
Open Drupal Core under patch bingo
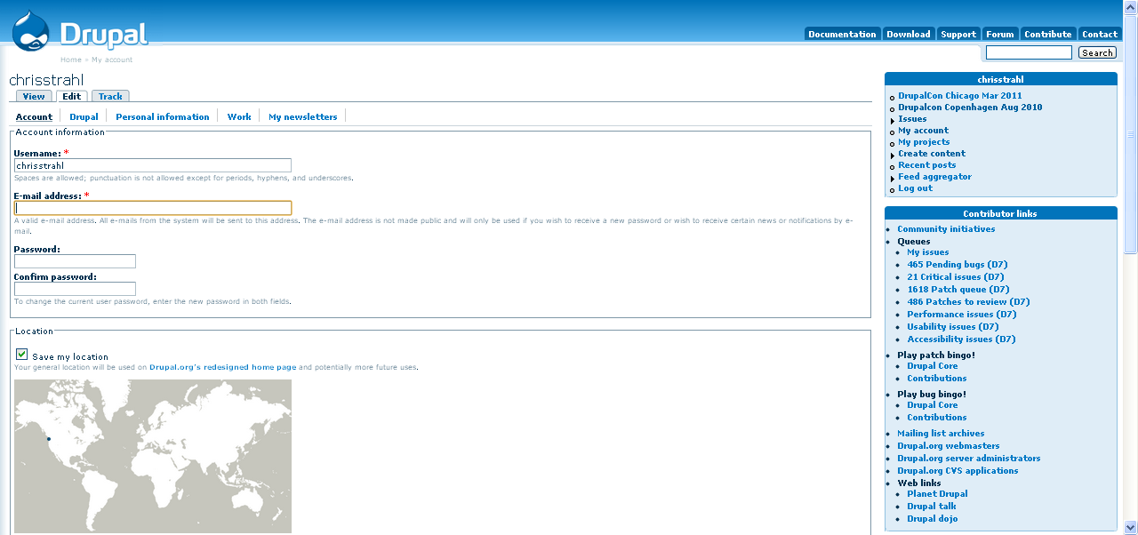[932, 366]
